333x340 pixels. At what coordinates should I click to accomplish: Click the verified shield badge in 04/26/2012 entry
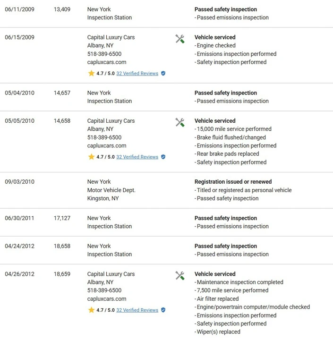pyautogui.click(x=163, y=310)
